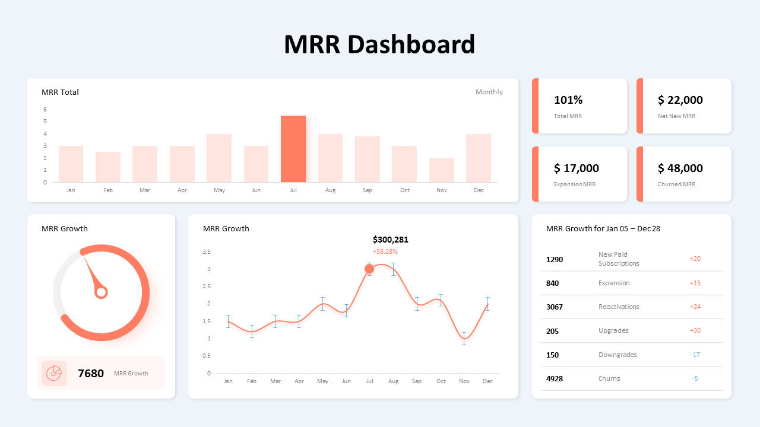Click the pie chart icon beside 7680
760x427 pixels.
click(x=54, y=373)
